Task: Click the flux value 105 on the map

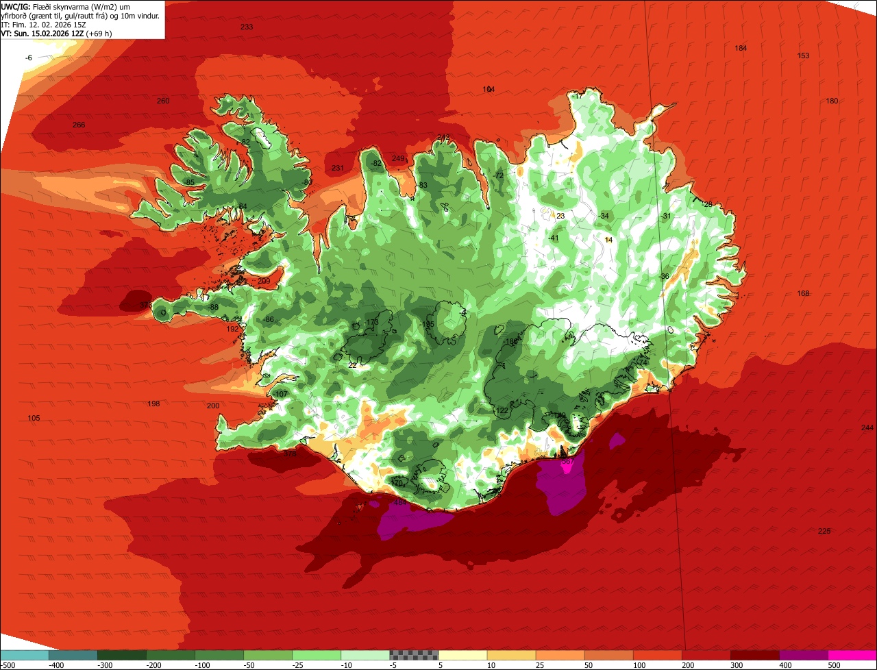Action: click(x=34, y=419)
